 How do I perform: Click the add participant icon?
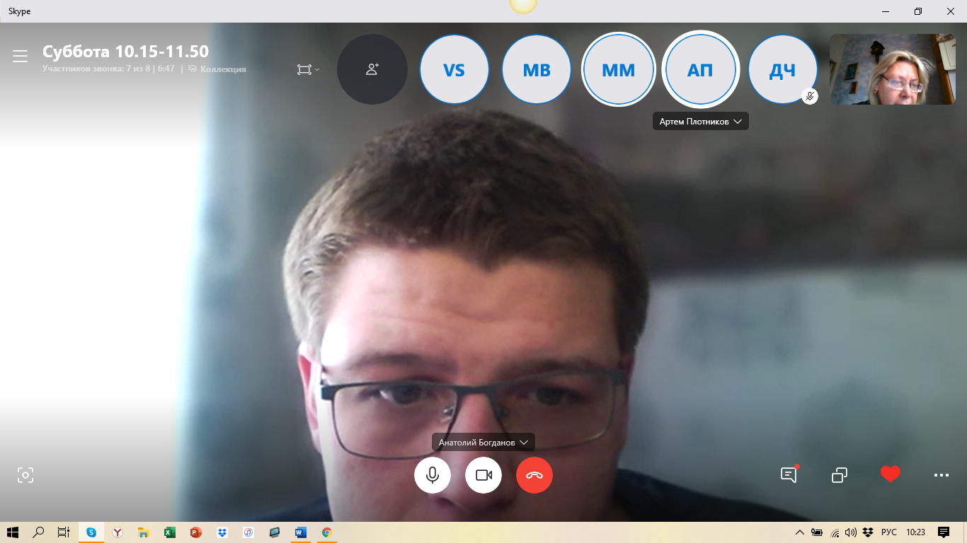372,69
